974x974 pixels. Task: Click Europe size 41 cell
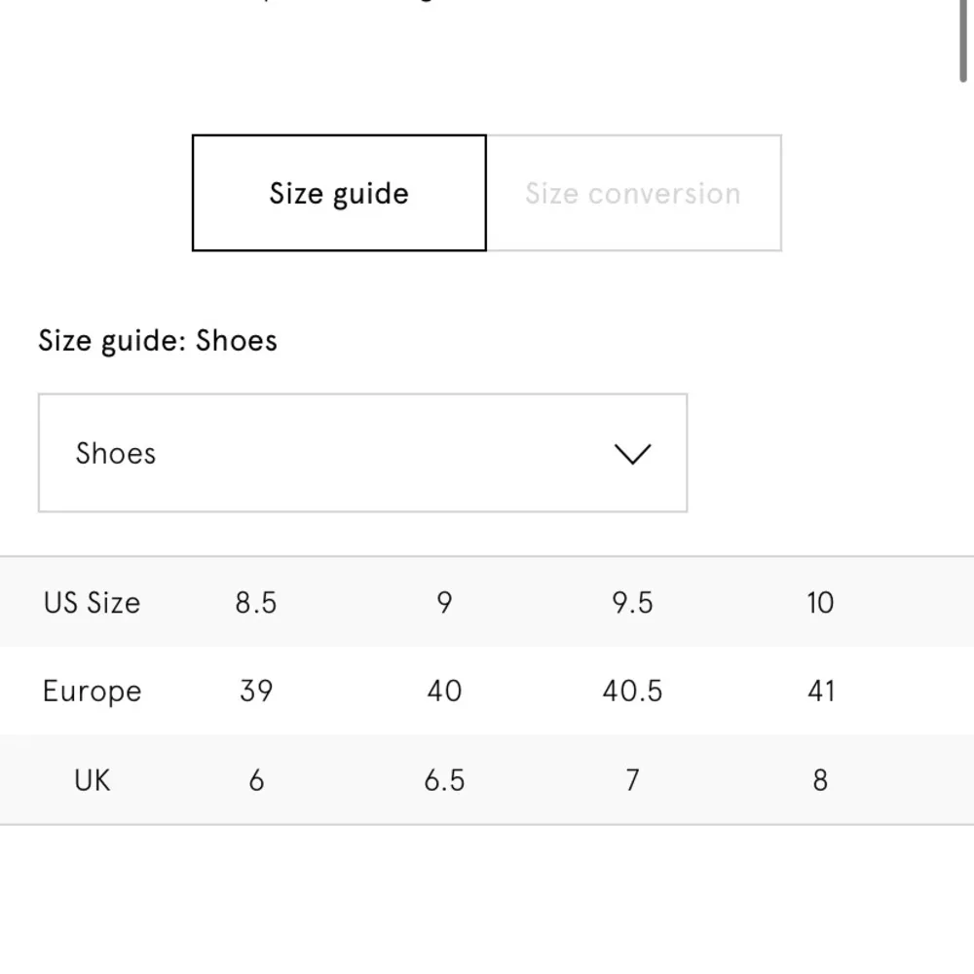(820, 691)
